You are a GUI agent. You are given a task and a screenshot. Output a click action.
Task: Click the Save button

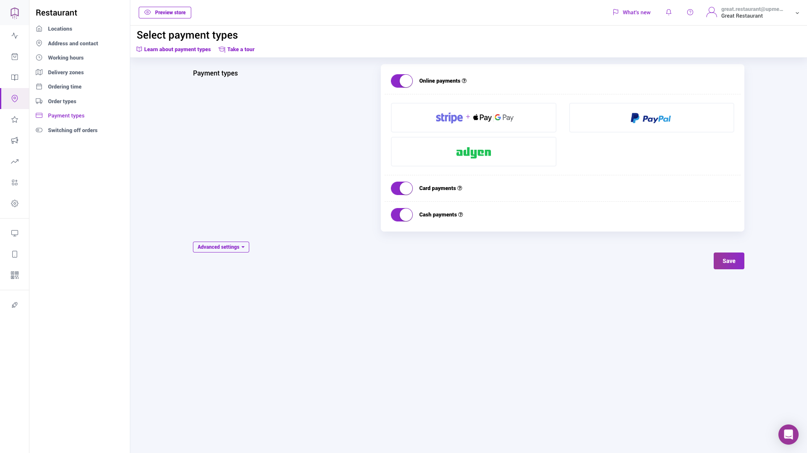point(729,261)
